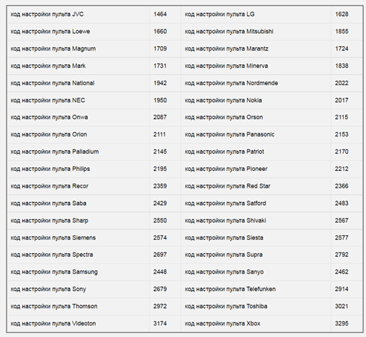This screenshot has height=337, width=366.
Task: Select the Telefunken remote code label
Action: [230, 289]
